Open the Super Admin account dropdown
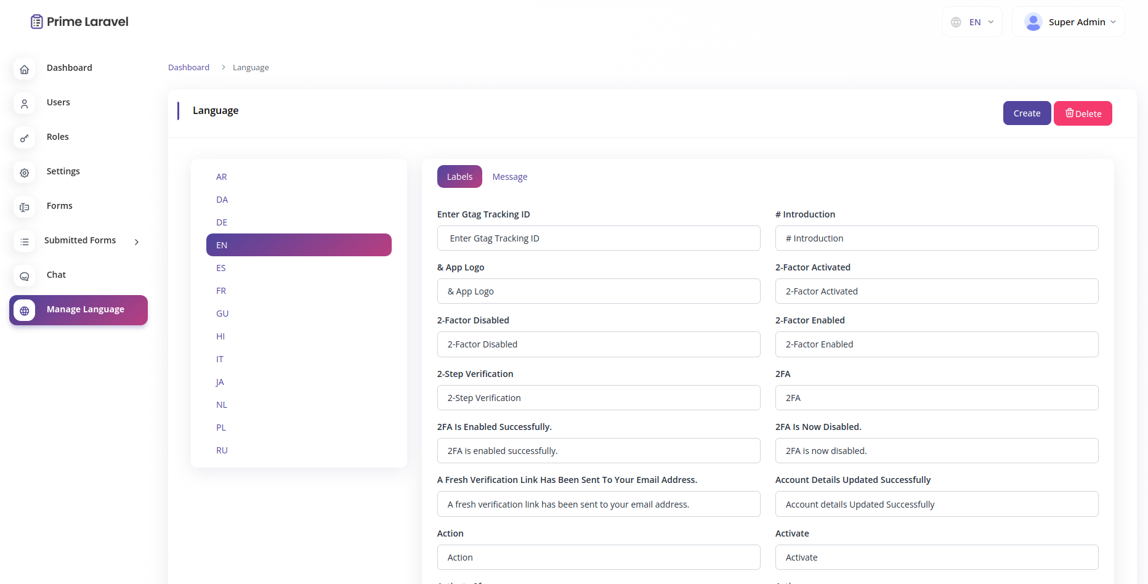1148x584 pixels. tap(1069, 21)
